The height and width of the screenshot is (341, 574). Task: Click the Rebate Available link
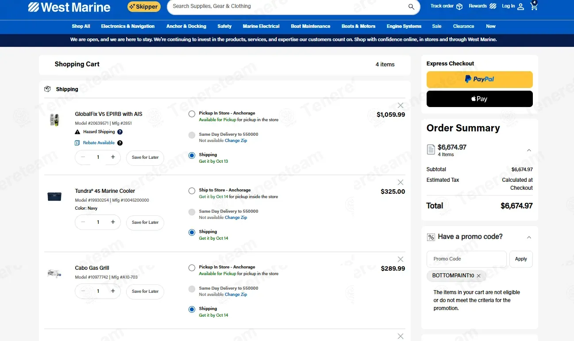pyautogui.click(x=99, y=143)
